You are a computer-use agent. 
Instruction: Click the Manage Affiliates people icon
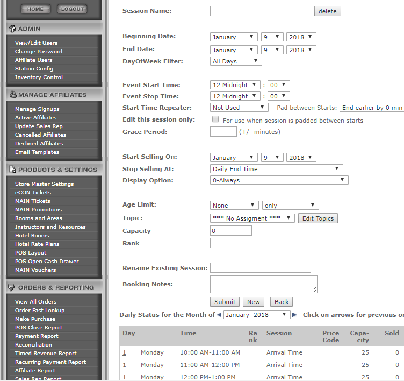(x=13, y=95)
